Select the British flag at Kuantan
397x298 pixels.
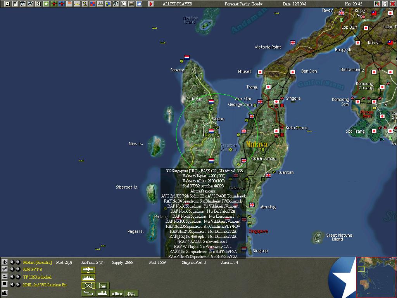coord(268,175)
